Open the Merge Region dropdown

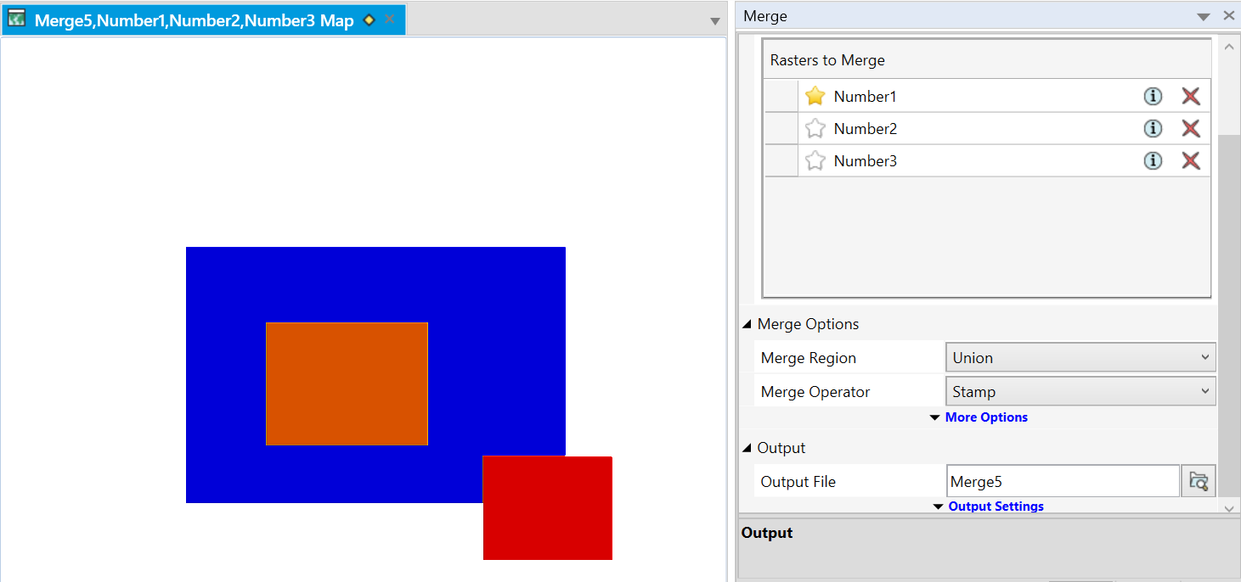[1080, 357]
